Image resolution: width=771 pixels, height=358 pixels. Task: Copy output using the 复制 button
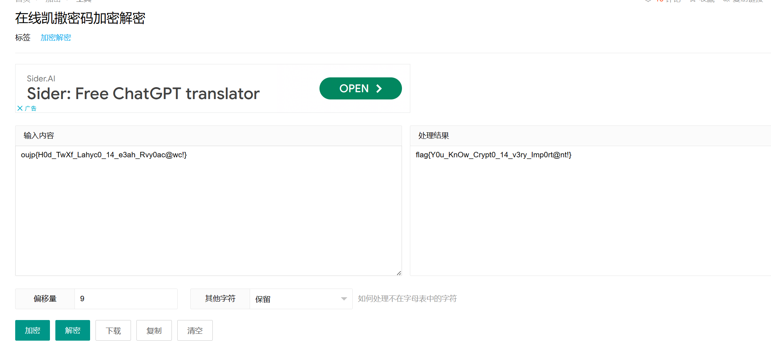click(154, 330)
